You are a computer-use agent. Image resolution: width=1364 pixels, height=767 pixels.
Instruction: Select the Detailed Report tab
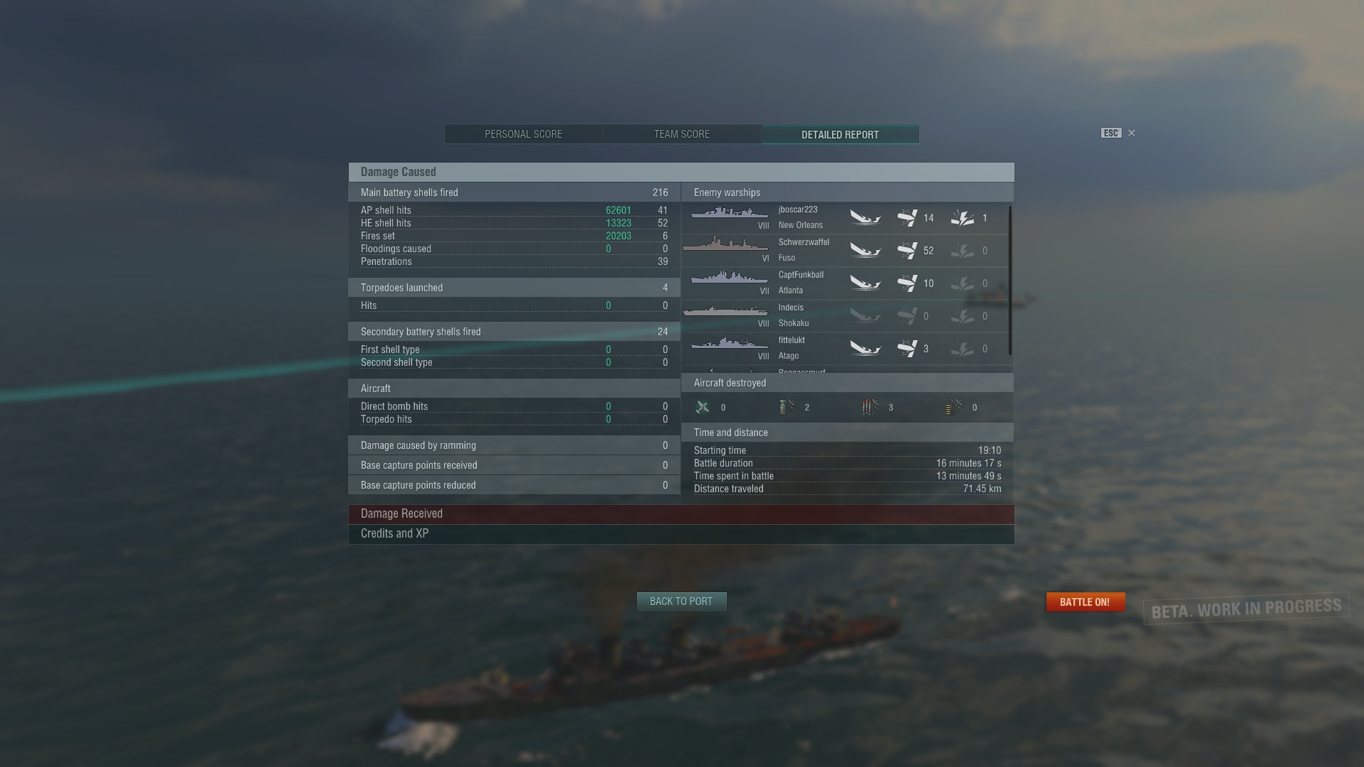(840, 134)
